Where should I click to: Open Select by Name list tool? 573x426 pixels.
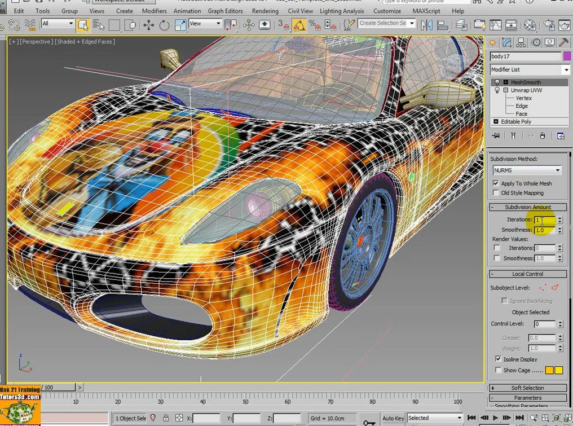[98, 25]
